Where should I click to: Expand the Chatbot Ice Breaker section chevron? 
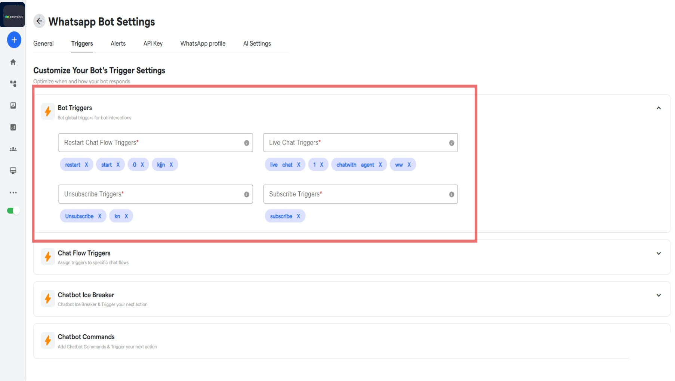coord(659,295)
